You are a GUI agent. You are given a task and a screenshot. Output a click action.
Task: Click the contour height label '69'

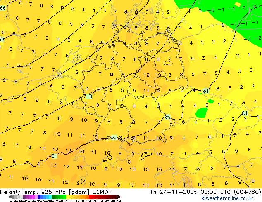coord(2,39)
